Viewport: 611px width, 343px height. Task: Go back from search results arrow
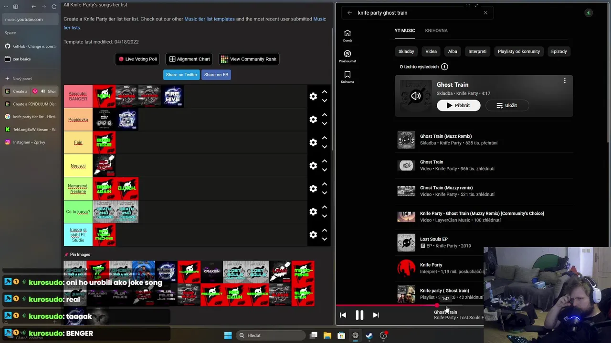[349, 13]
